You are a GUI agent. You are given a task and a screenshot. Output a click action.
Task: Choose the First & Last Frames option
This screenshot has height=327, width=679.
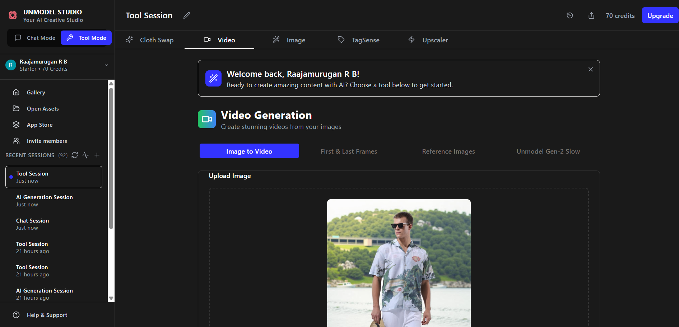click(349, 151)
